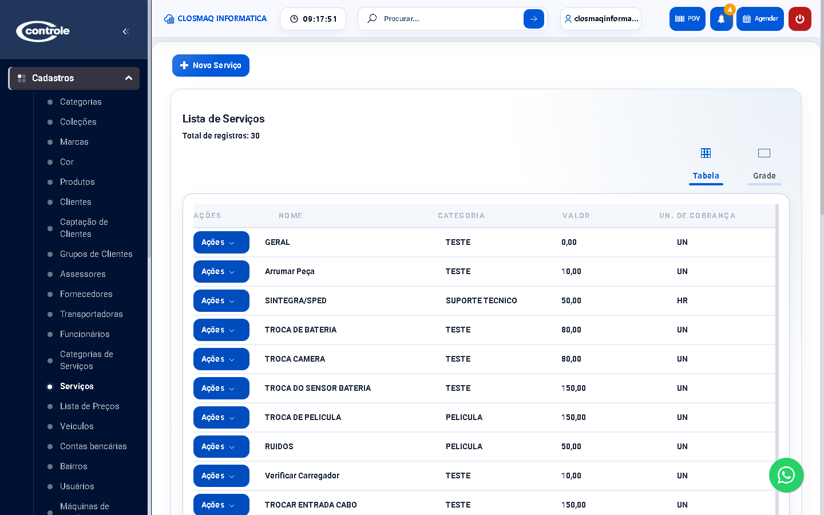The image size is (824, 515).
Task: Open Contas bancárias in the sidebar
Action: [x=93, y=446]
